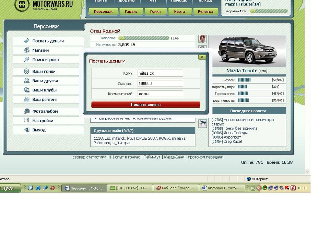Click the camera icon beside Фотоальбом
This screenshot has height=239, width=319.
tap(27, 111)
